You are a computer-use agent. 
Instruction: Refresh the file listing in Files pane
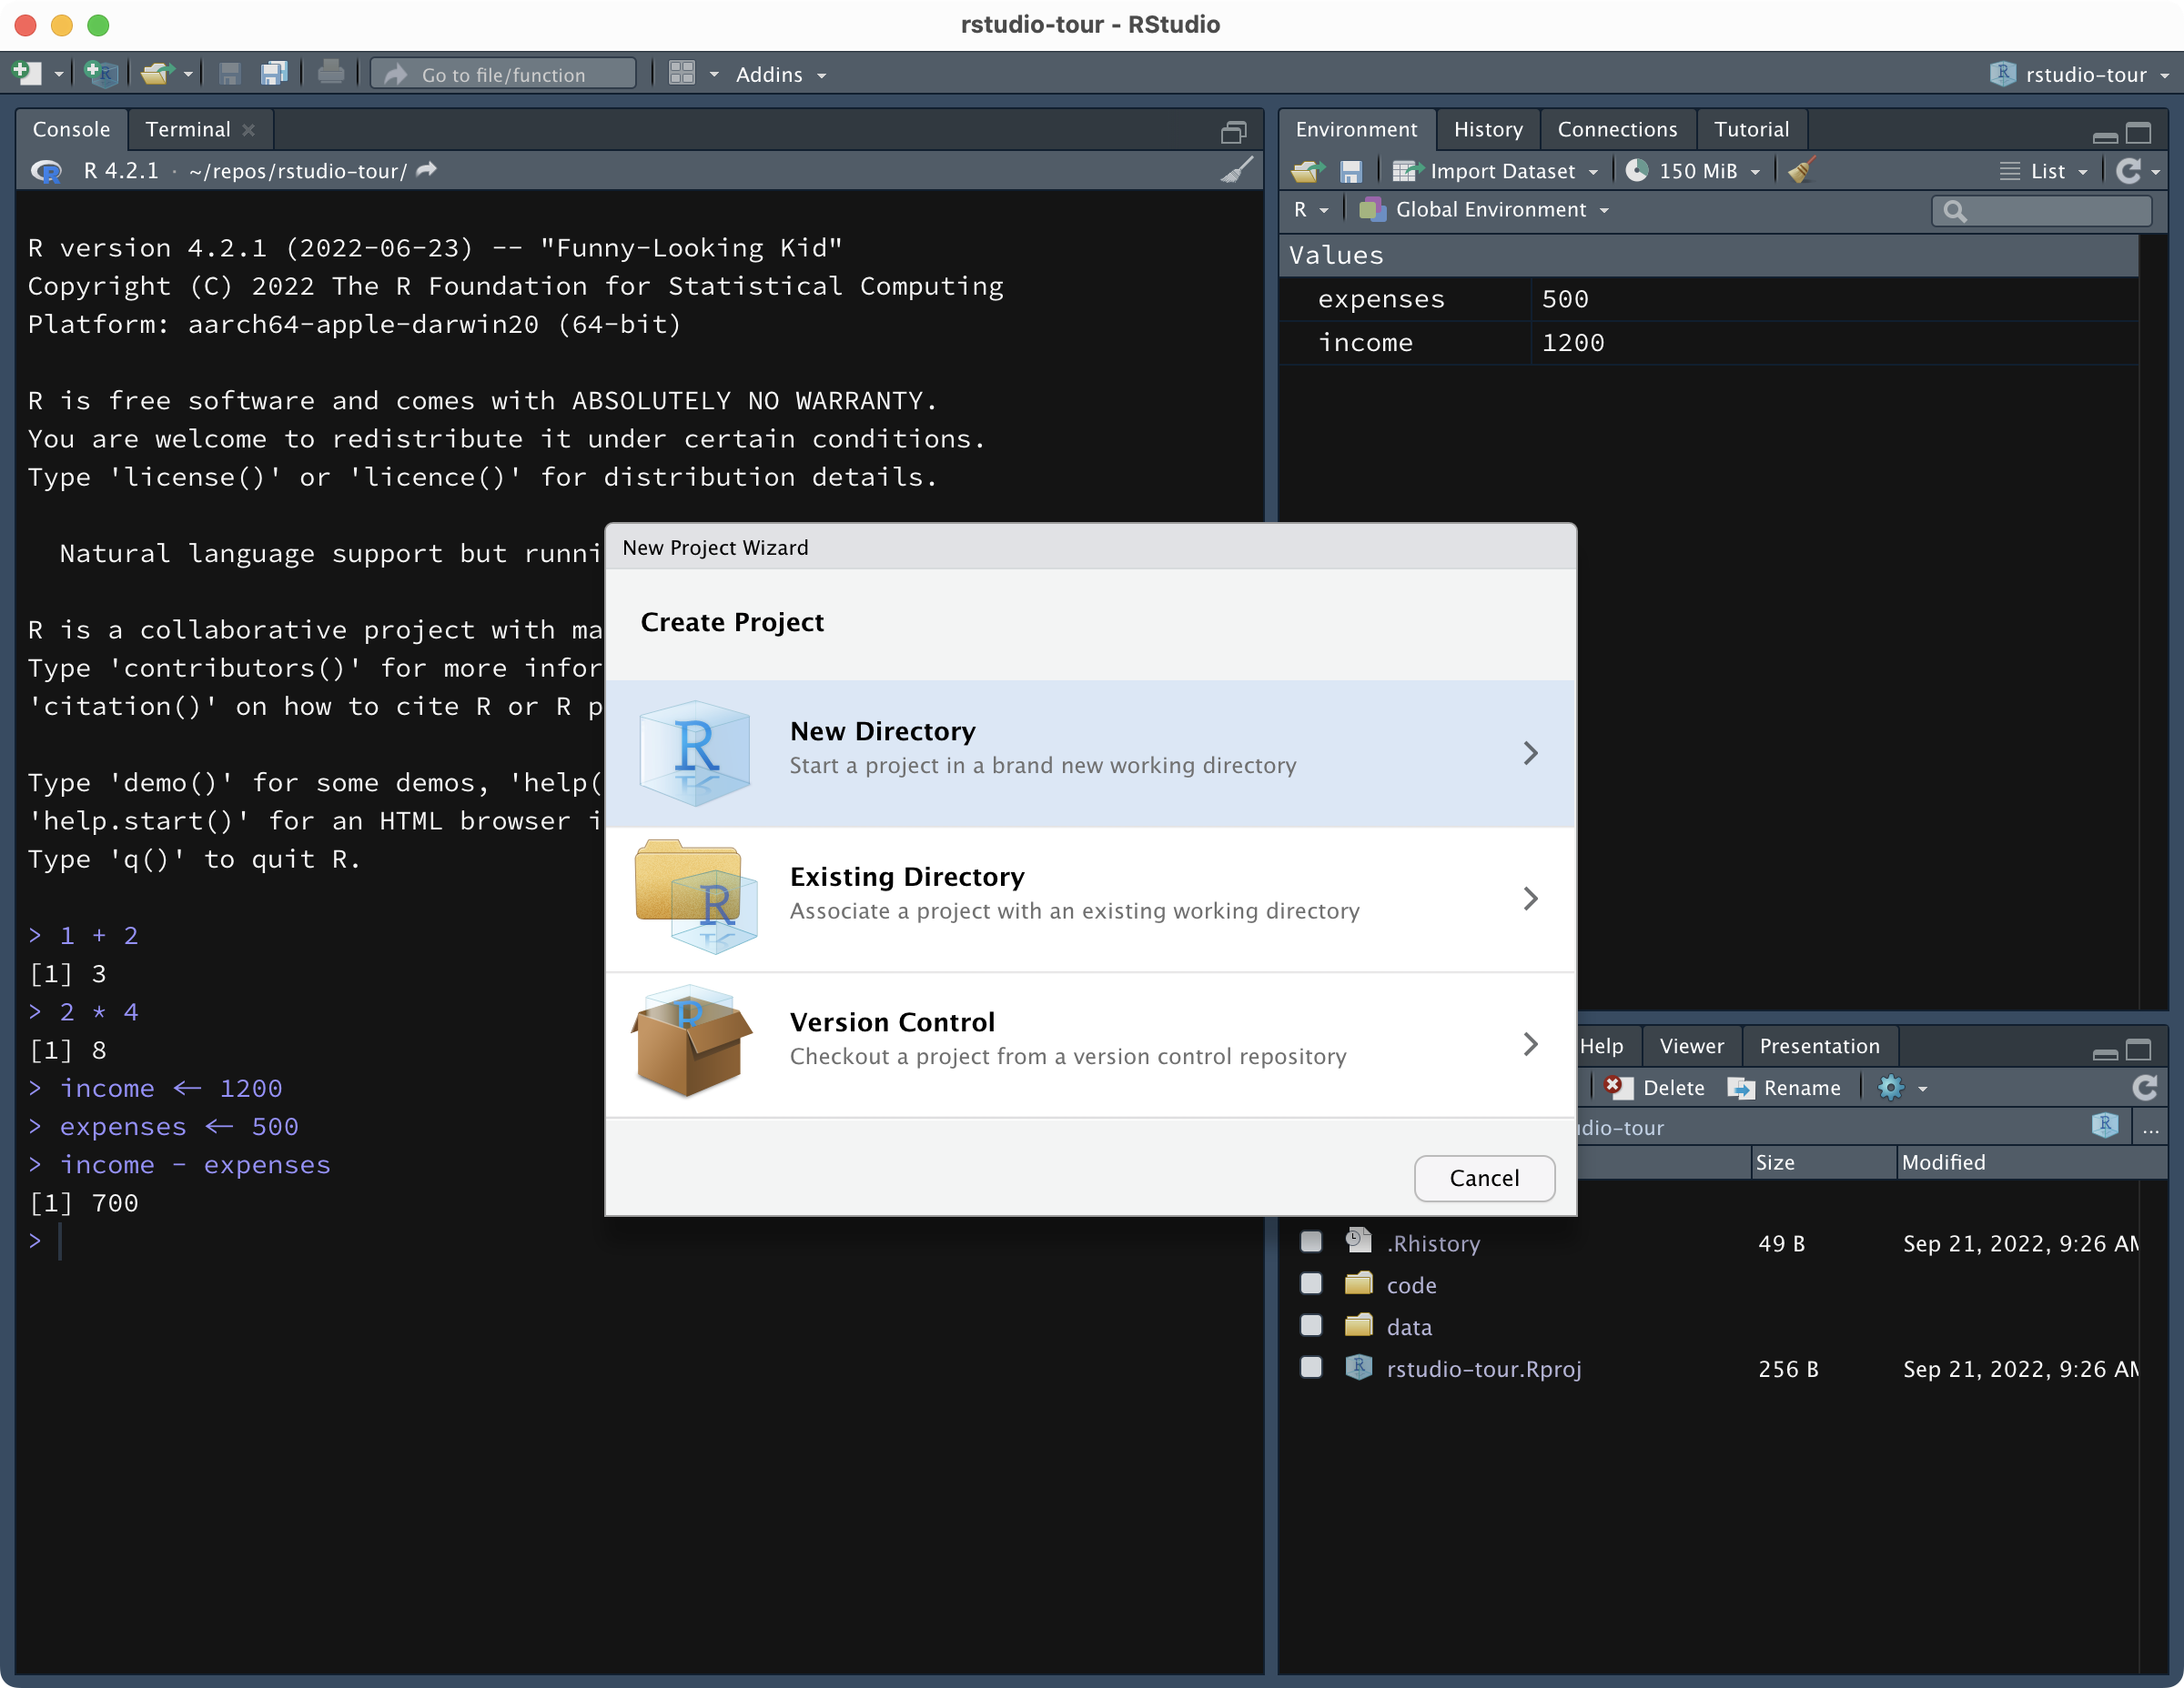pos(2145,1089)
